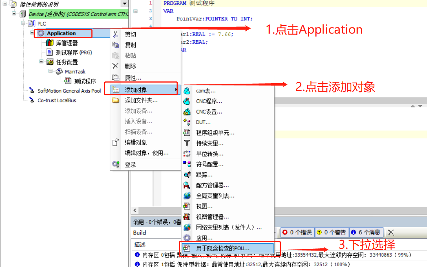Click the cam表 icon in submenu

pyautogui.click(x=187, y=91)
